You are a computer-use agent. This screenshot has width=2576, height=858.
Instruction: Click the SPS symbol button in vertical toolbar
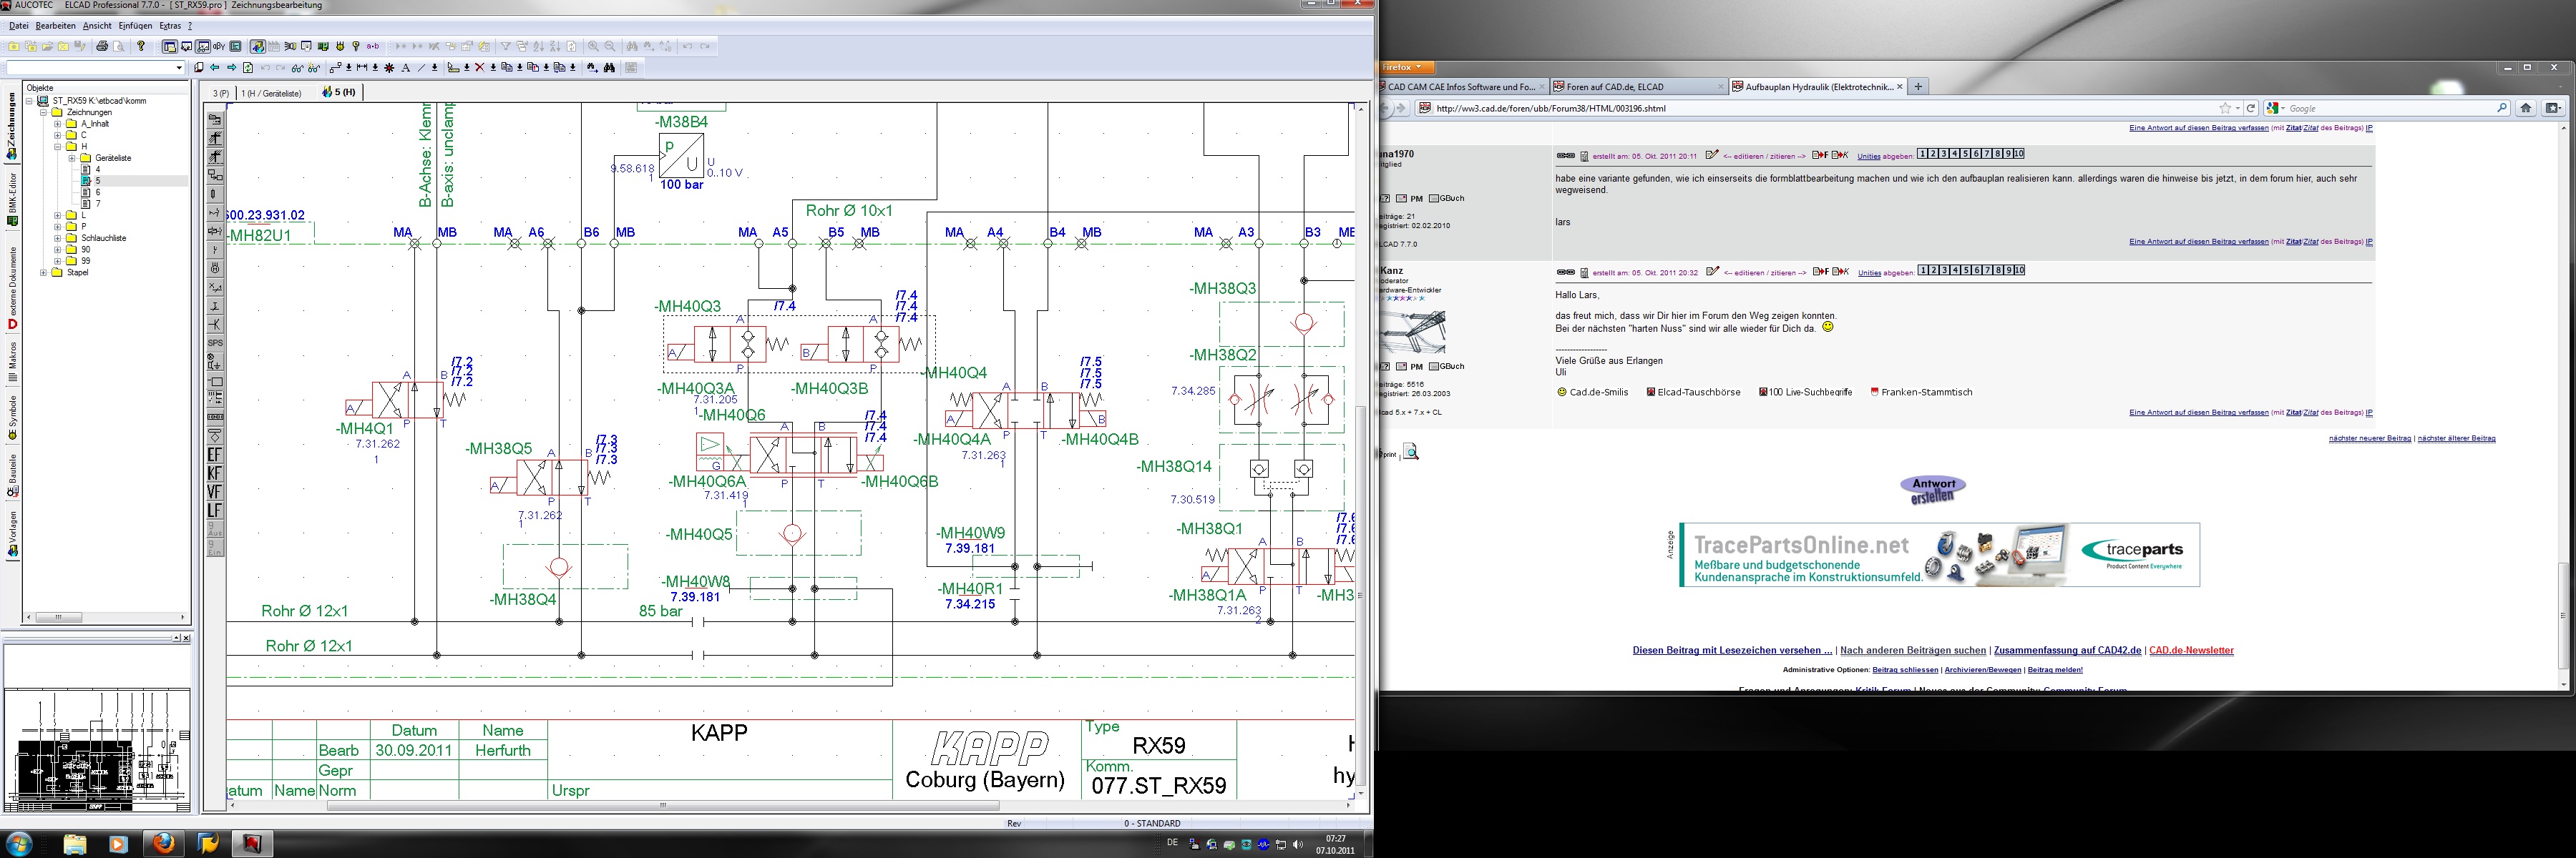pos(215,342)
